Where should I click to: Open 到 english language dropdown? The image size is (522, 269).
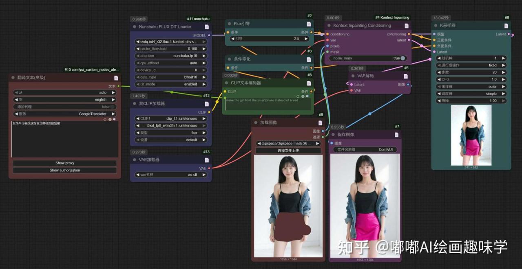(x=65, y=100)
